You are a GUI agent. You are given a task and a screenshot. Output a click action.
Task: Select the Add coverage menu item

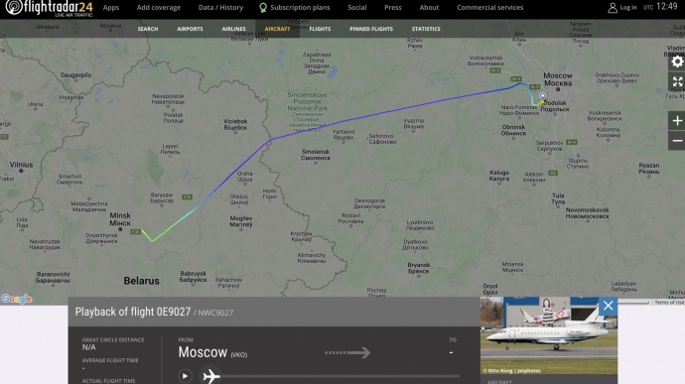pos(159,7)
